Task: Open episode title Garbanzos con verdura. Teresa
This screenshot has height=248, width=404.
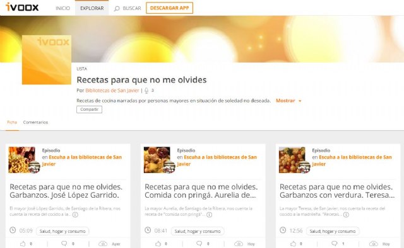Action: click(337, 191)
